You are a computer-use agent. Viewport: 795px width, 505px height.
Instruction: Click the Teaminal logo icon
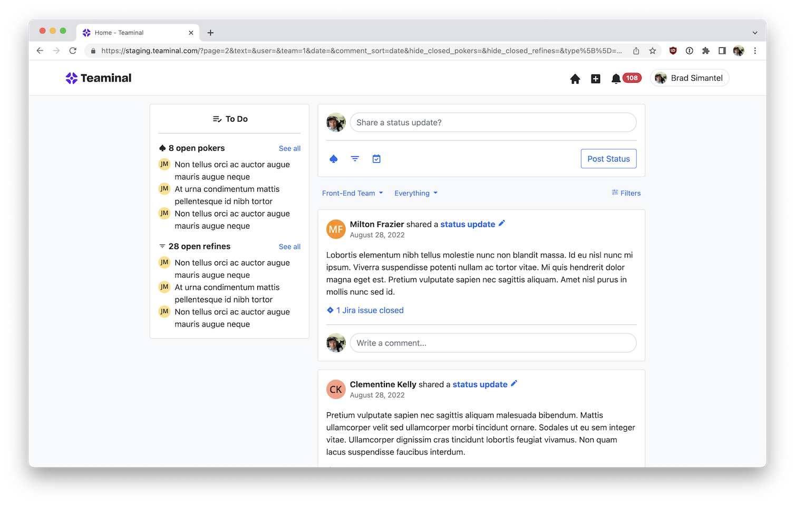point(72,77)
